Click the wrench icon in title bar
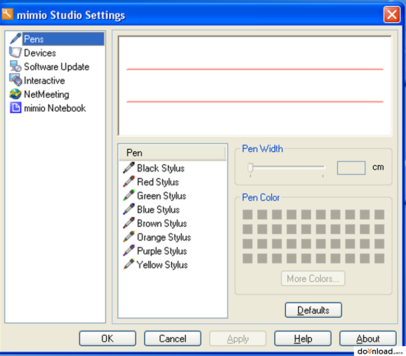The height and width of the screenshot is (356, 406). click(x=7, y=14)
